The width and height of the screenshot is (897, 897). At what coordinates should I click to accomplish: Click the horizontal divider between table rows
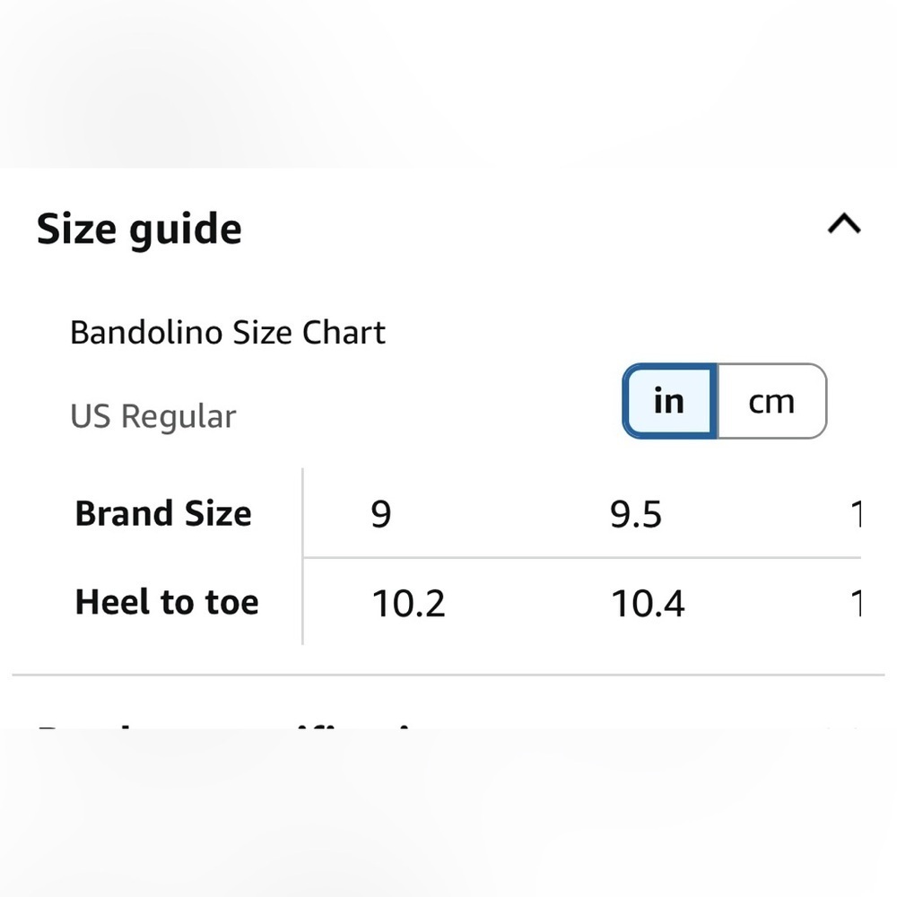coord(582,557)
